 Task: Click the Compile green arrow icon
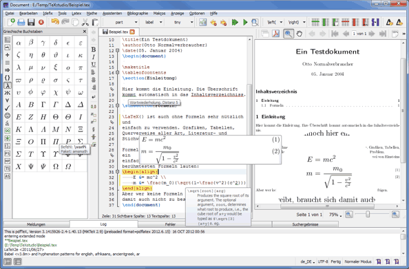coord(245,23)
